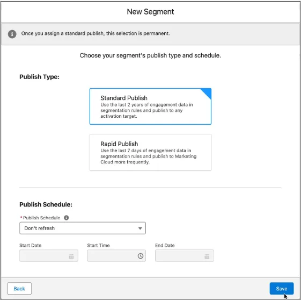Open the Start Date calendar icon
301x300 pixels.
[x=71, y=256]
